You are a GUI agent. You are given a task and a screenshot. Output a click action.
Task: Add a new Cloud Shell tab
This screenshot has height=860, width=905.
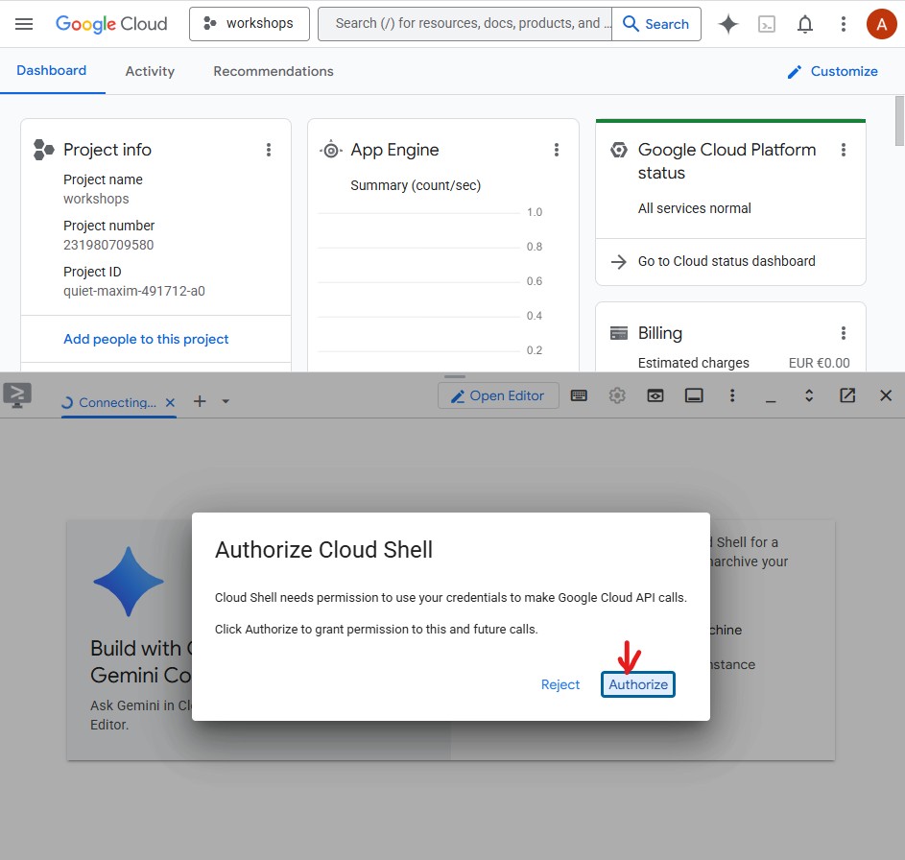pos(200,401)
